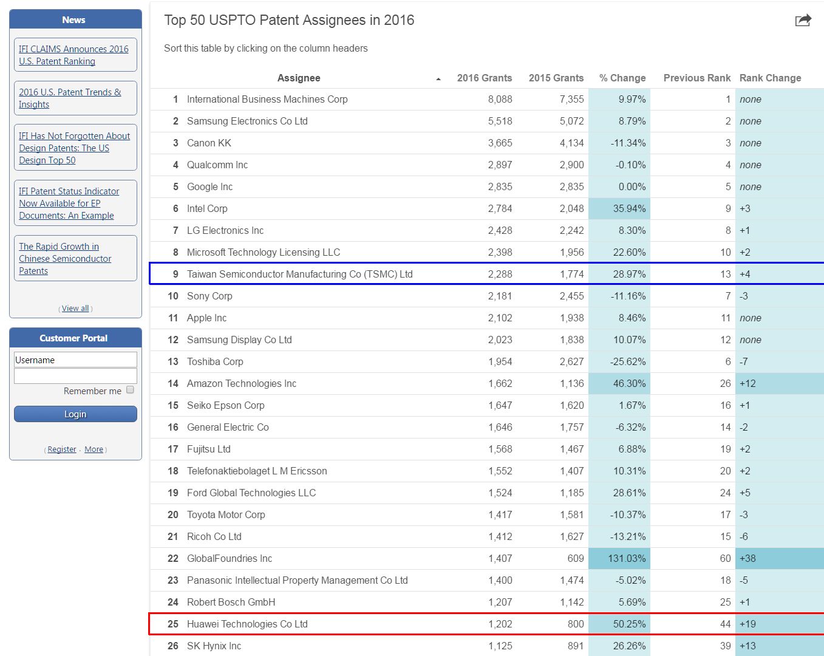The height and width of the screenshot is (656, 824).
Task: Click Amazon Technologies Inc assignee
Action: (242, 383)
